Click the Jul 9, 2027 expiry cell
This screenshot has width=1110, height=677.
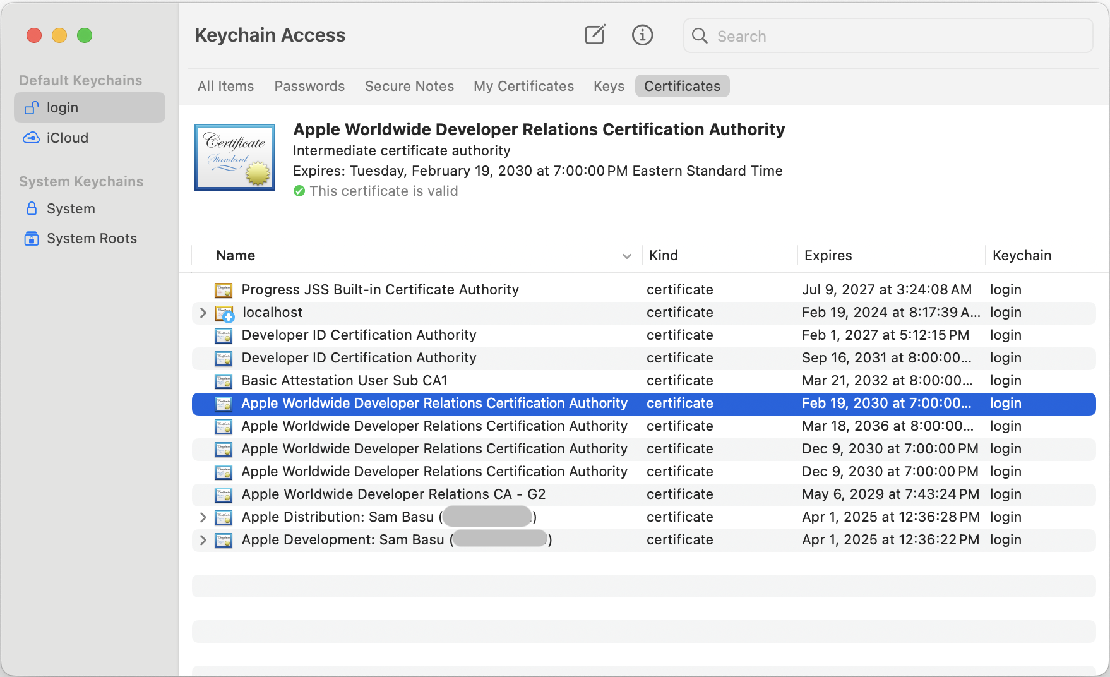pyautogui.click(x=886, y=289)
